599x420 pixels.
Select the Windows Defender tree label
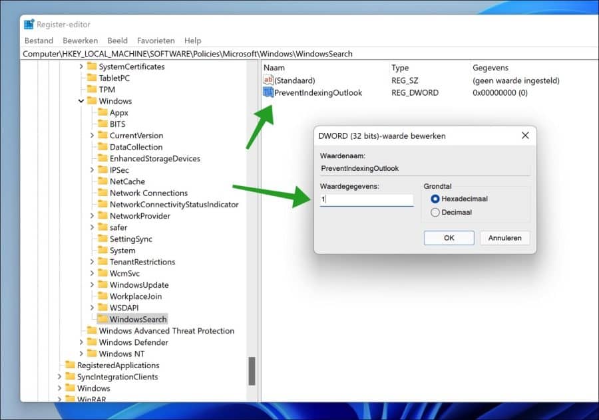click(x=133, y=342)
